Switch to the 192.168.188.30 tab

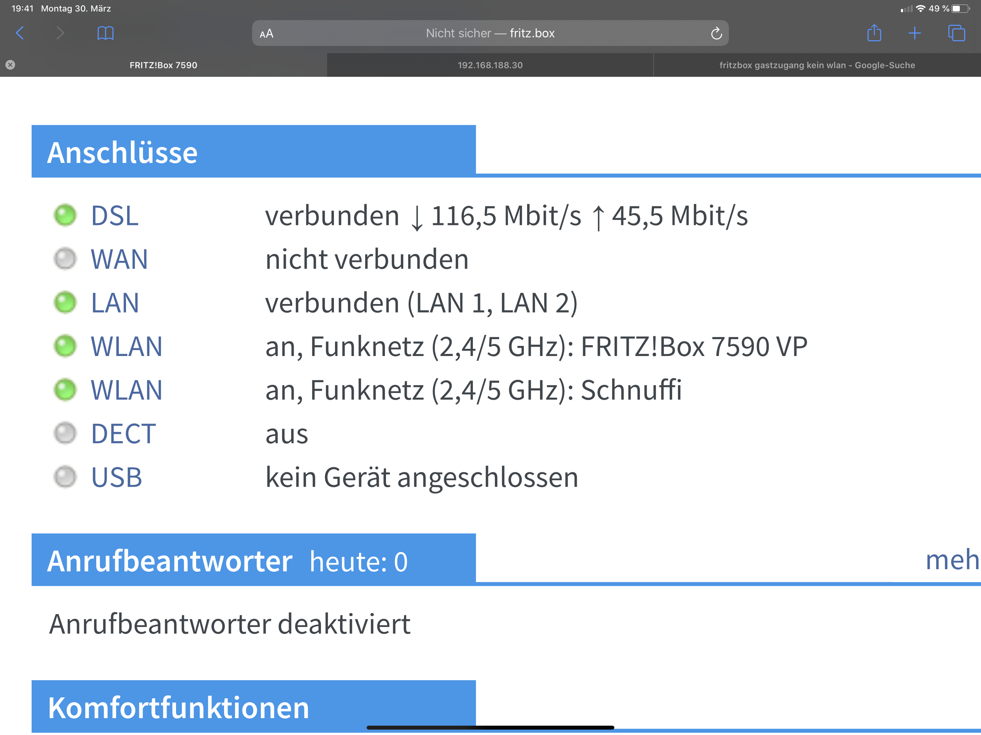tap(490, 65)
